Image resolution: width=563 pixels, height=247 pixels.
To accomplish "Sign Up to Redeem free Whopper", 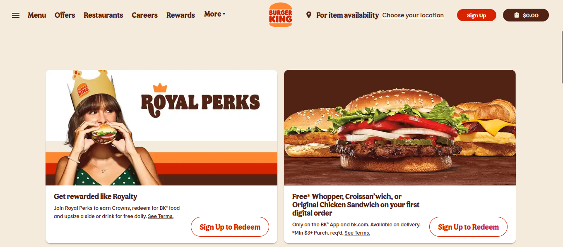I will 468,227.
